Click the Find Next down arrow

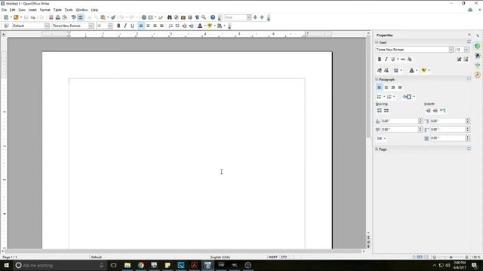pyautogui.click(x=255, y=17)
